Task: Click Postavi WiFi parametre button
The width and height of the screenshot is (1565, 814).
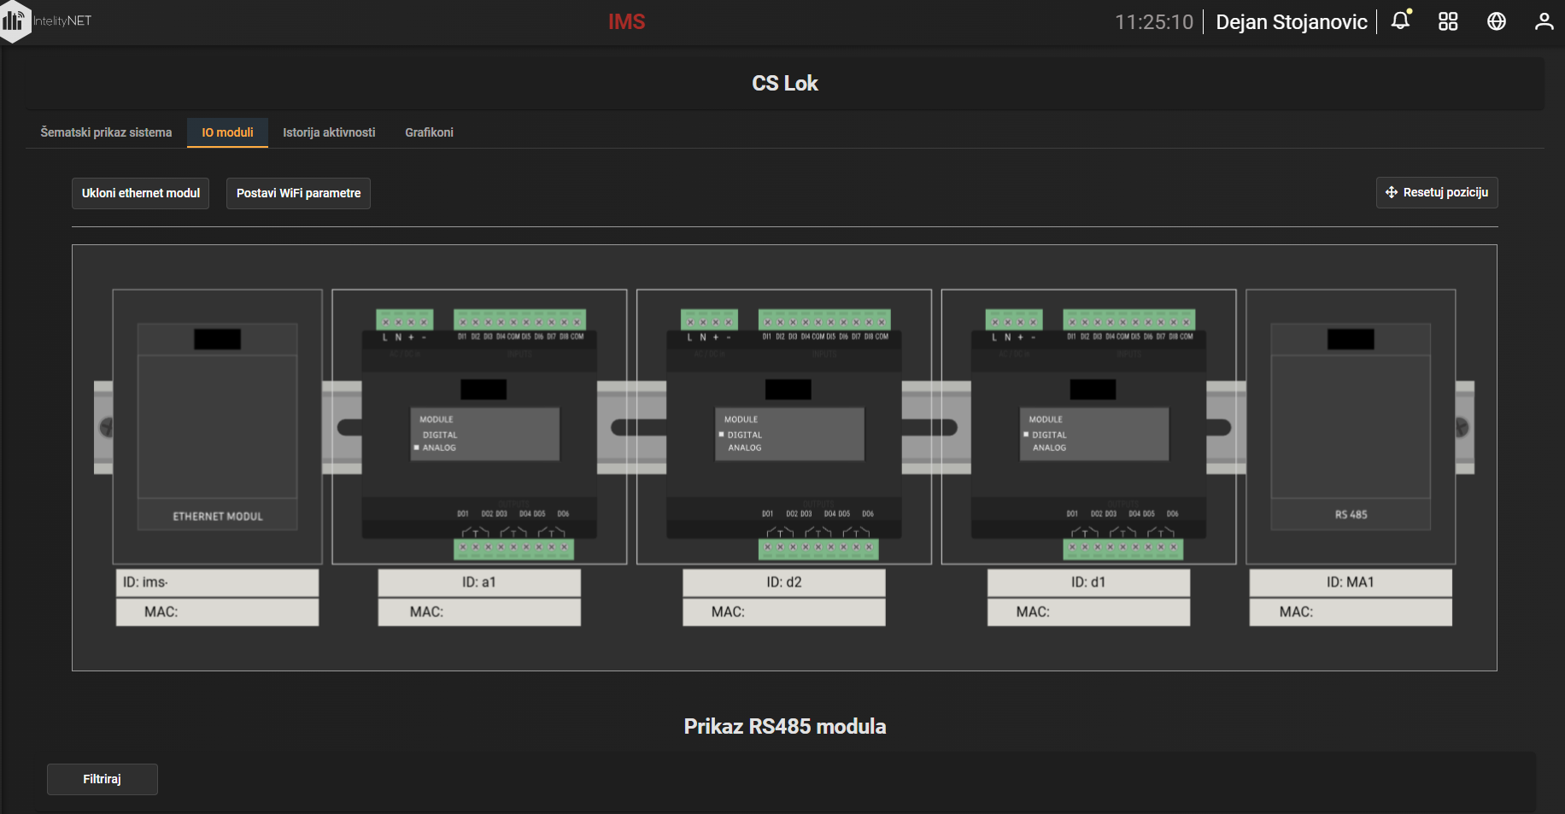Action: point(298,193)
